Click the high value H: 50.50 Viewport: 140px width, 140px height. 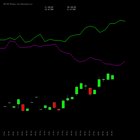pyautogui.click(x=71, y=7)
